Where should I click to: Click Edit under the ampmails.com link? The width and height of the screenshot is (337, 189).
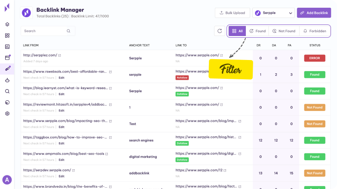pos(61,160)
